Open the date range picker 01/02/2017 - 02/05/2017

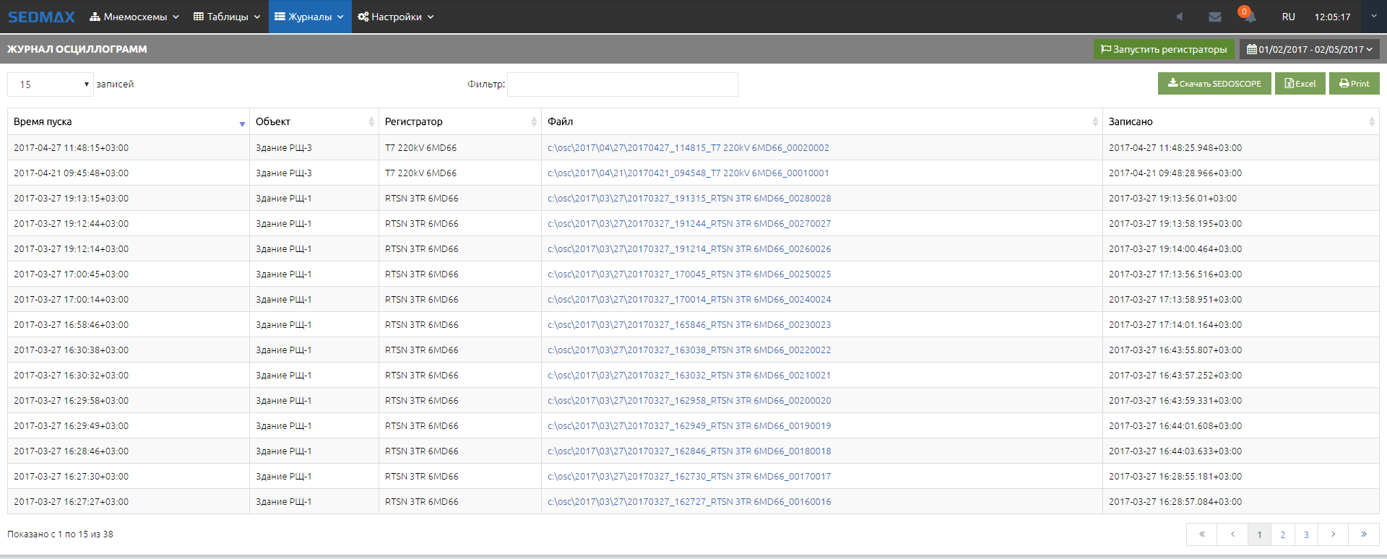point(1309,49)
